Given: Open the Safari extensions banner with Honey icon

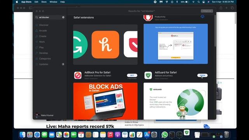Looking at the screenshot, I should point(105,45).
